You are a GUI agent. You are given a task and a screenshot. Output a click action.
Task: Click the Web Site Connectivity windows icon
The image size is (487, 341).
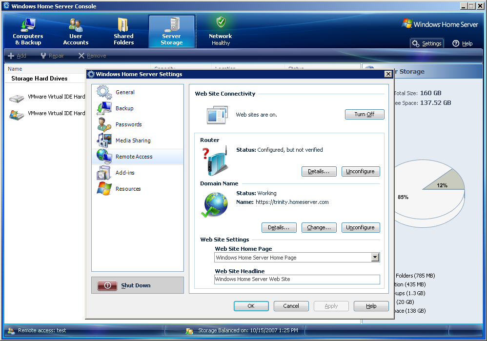[217, 115]
